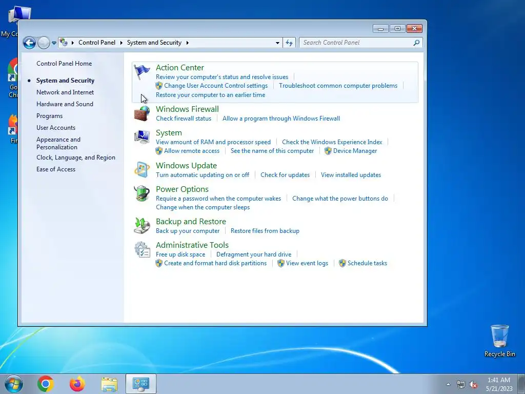The width and height of the screenshot is (525, 394).
Task: Select Appearance and Personalization category
Action: tap(58, 143)
